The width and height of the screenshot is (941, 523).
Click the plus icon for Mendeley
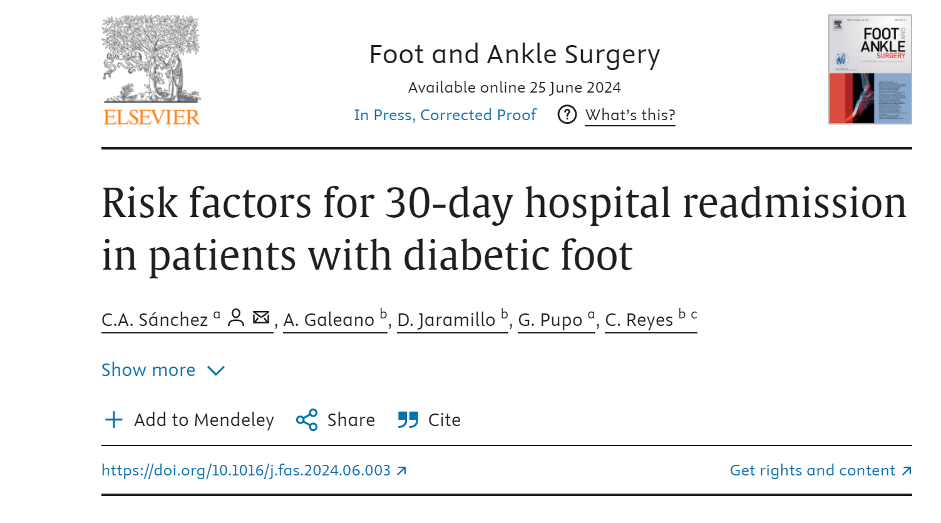pos(114,420)
